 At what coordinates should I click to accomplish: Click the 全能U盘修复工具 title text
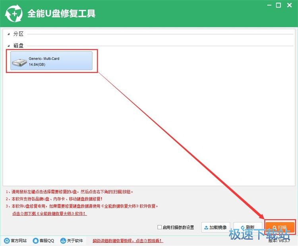point(61,13)
